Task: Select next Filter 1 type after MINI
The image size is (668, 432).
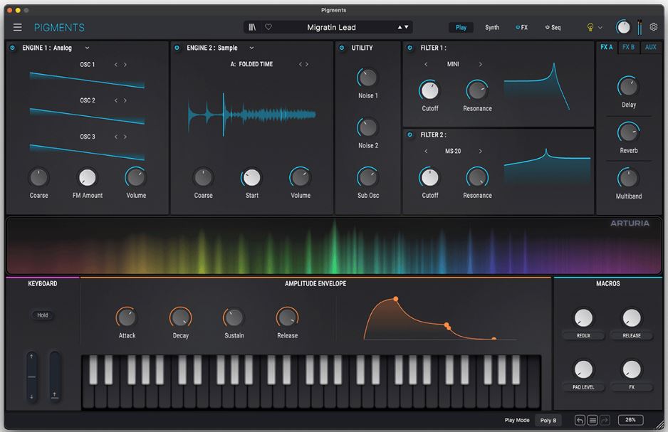Action: [481, 64]
